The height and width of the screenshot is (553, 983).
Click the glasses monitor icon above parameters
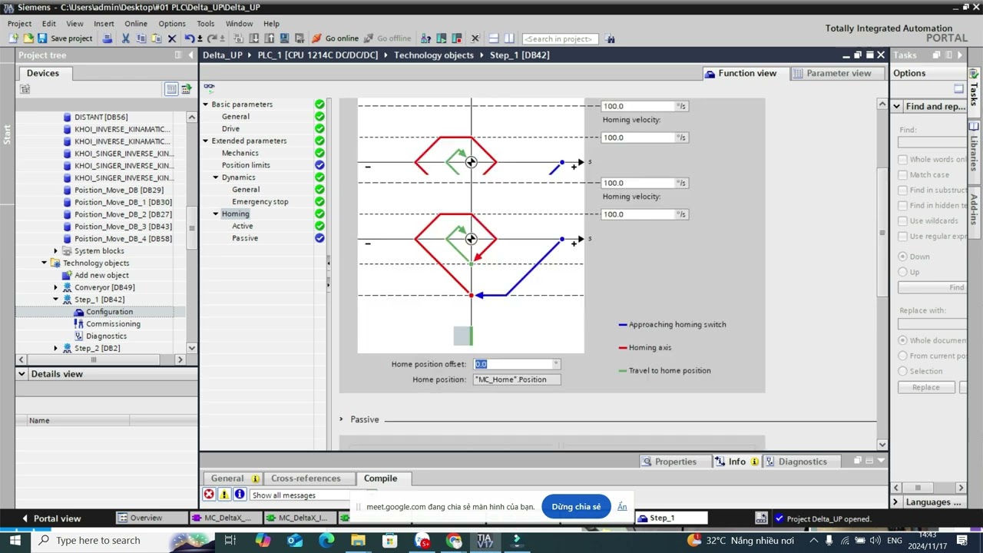[x=209, y=88]
